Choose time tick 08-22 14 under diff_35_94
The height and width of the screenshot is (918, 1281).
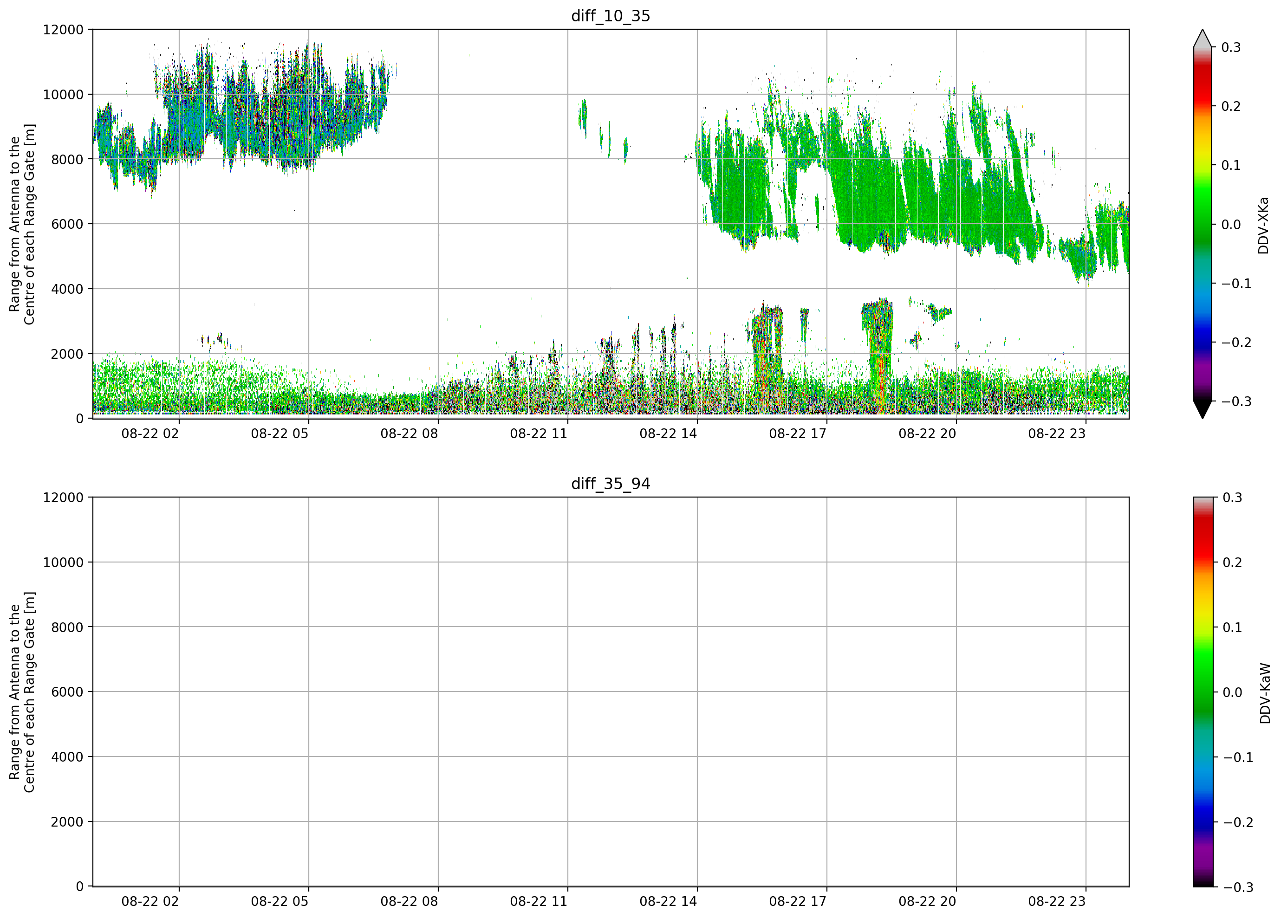[668, 902]
